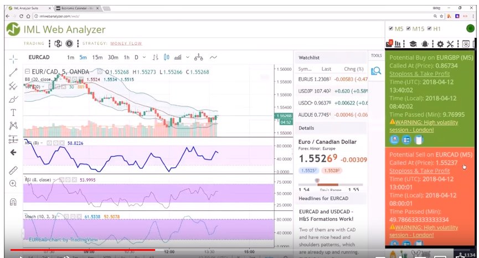
Task: Select the pattern drawing tool
Action: coord(13,126)
